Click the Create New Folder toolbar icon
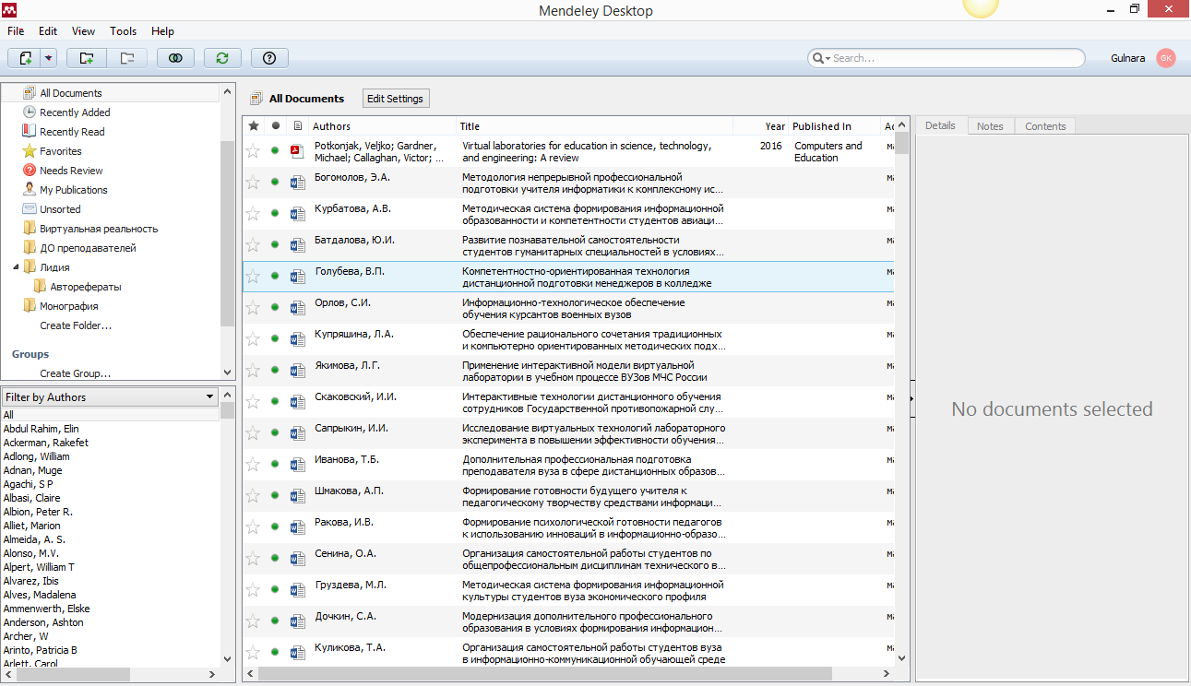This screenshot has width=1191, height=686. tap(87, 58)
